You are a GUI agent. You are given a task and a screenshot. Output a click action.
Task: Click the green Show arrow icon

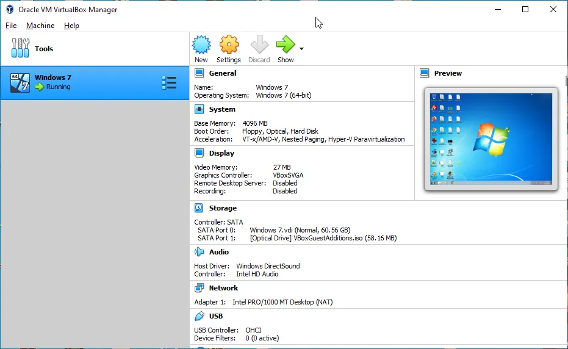pyautogui.click(x=286, y=45)
